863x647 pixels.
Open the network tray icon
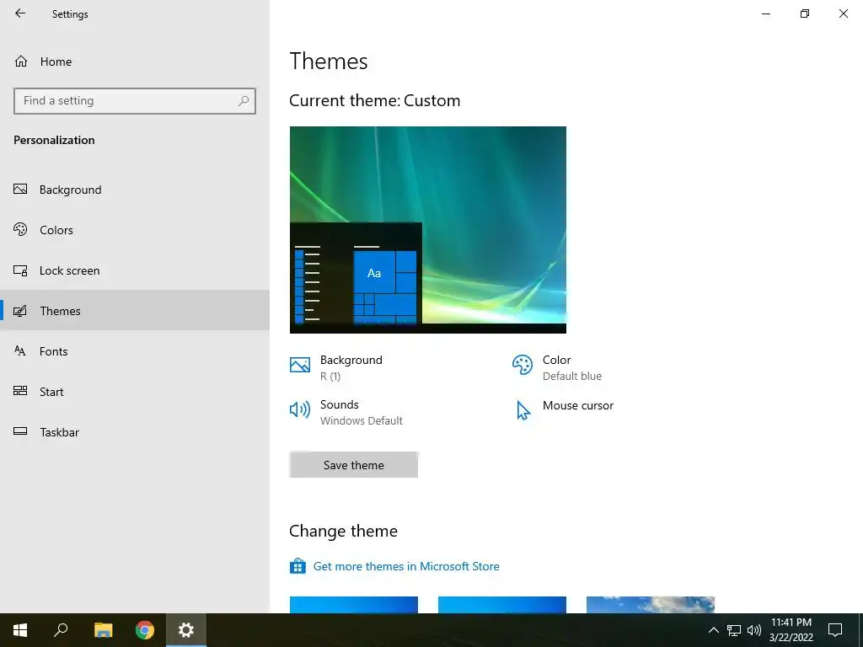click(x=734, y=630)
